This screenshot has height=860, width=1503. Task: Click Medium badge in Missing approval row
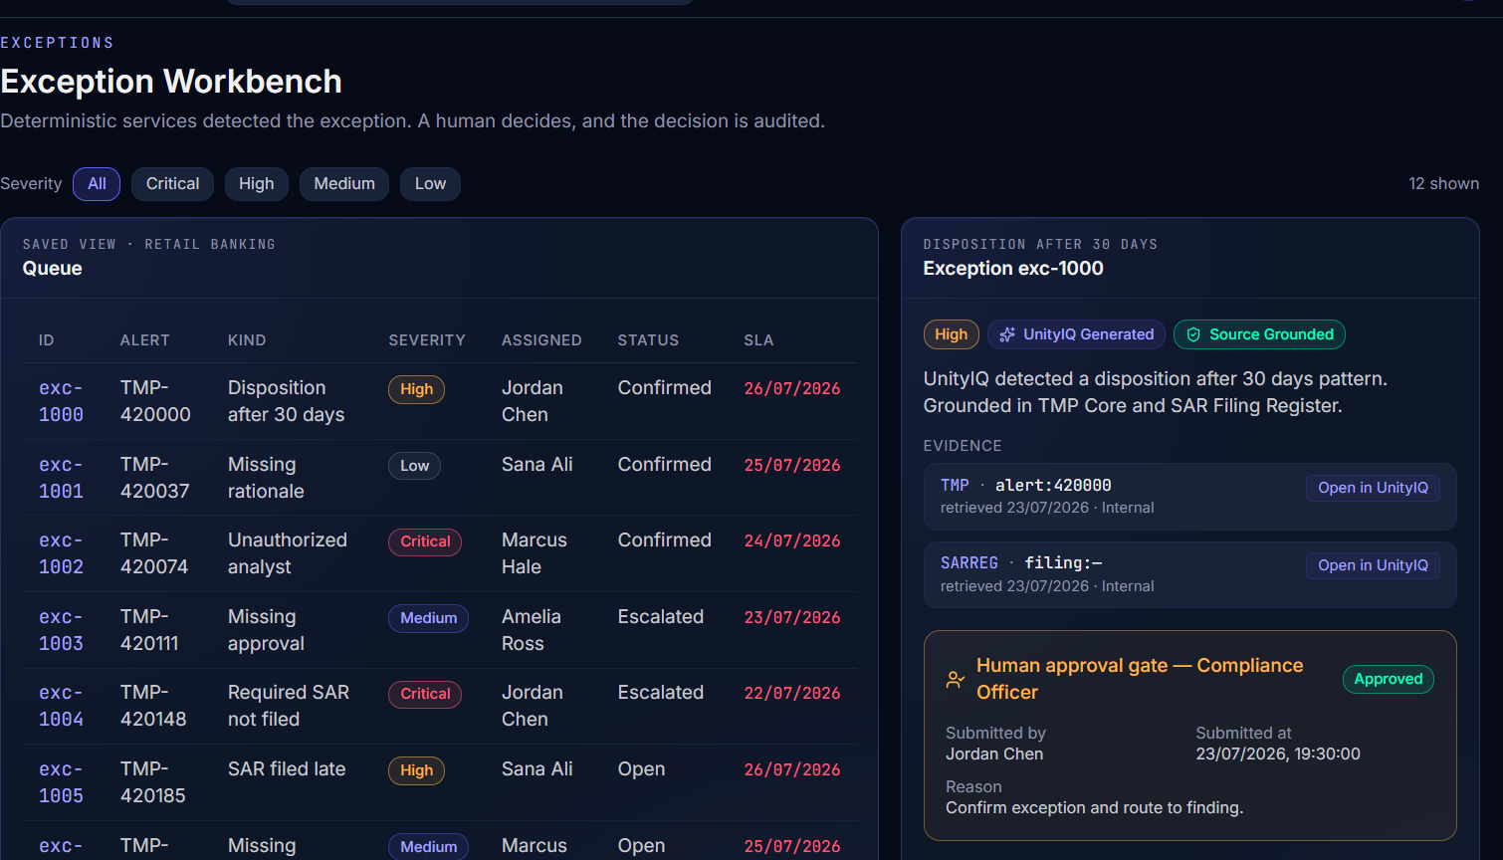pyautogui.click(x=428, y=618)
